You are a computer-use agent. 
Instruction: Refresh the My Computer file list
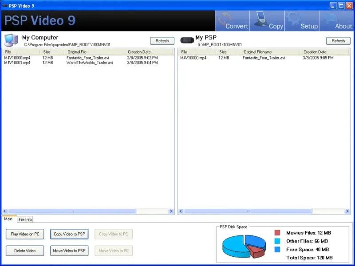162,41
